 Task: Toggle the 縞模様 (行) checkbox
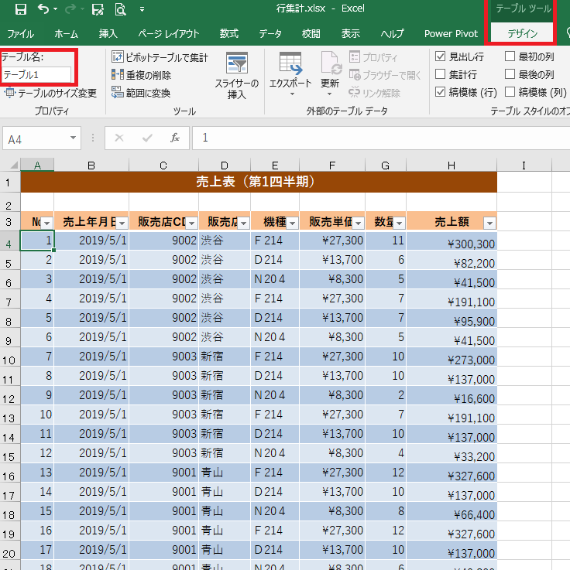[440, 92]
